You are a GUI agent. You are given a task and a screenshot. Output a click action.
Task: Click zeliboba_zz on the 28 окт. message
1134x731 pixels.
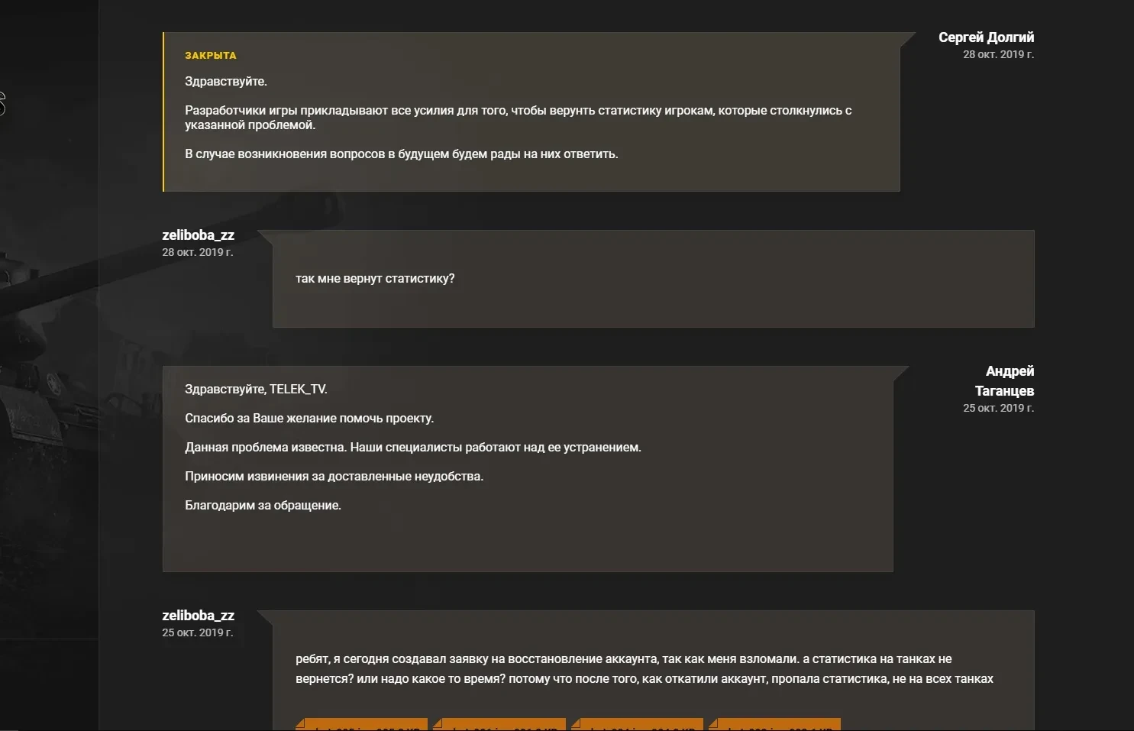tap(198, 235)
